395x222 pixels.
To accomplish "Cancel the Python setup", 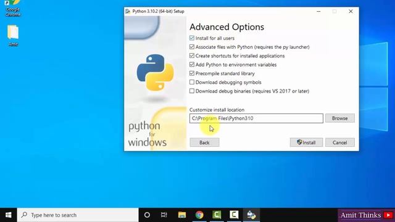I will [x=340, y=142].
